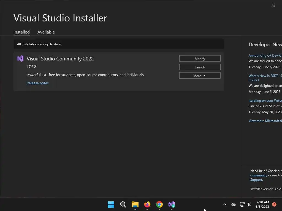The width and height of the screenshot is (282, 211).
Task: Click the OneDrive cloud tray icon
Action: [x=234, y=204]
